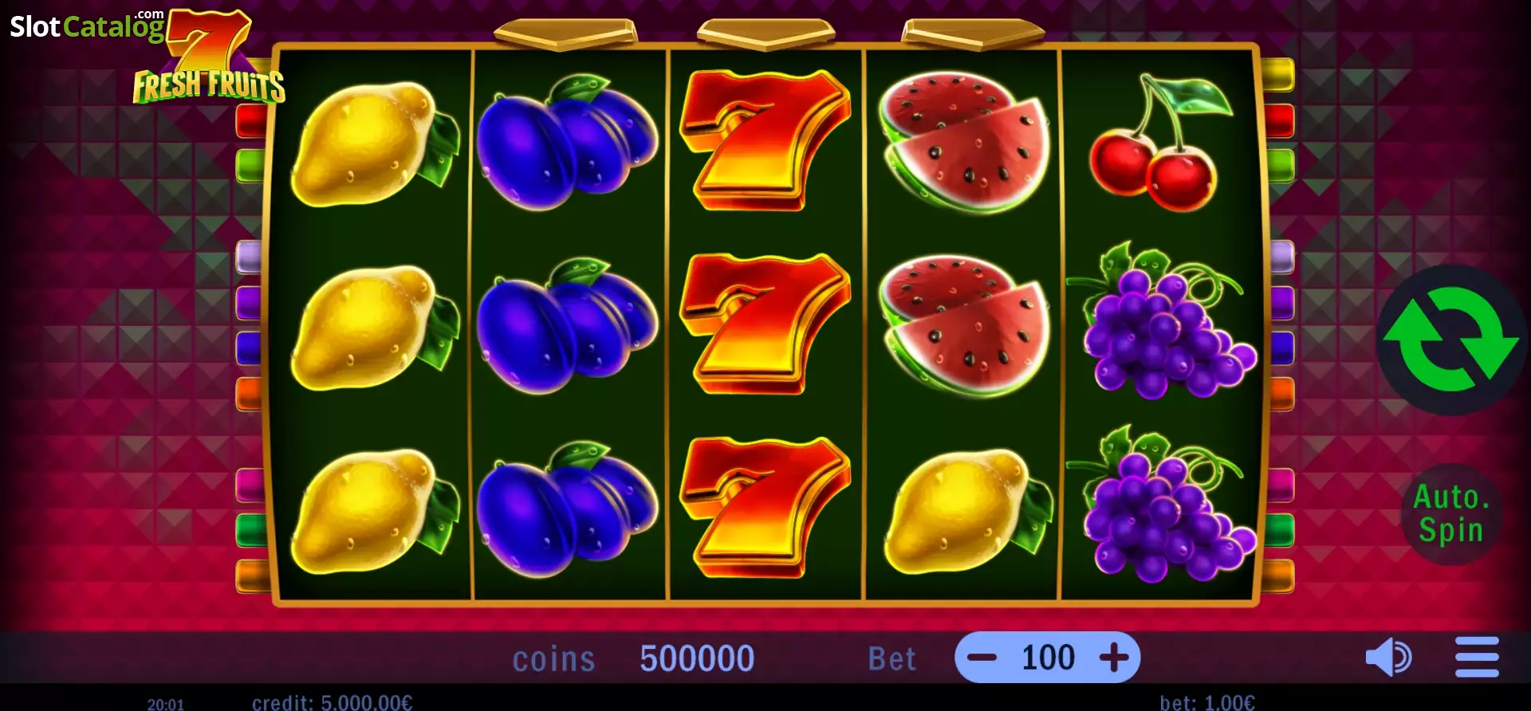Click the 7 Fresh Fruits logo

click(x=209, y=57)
